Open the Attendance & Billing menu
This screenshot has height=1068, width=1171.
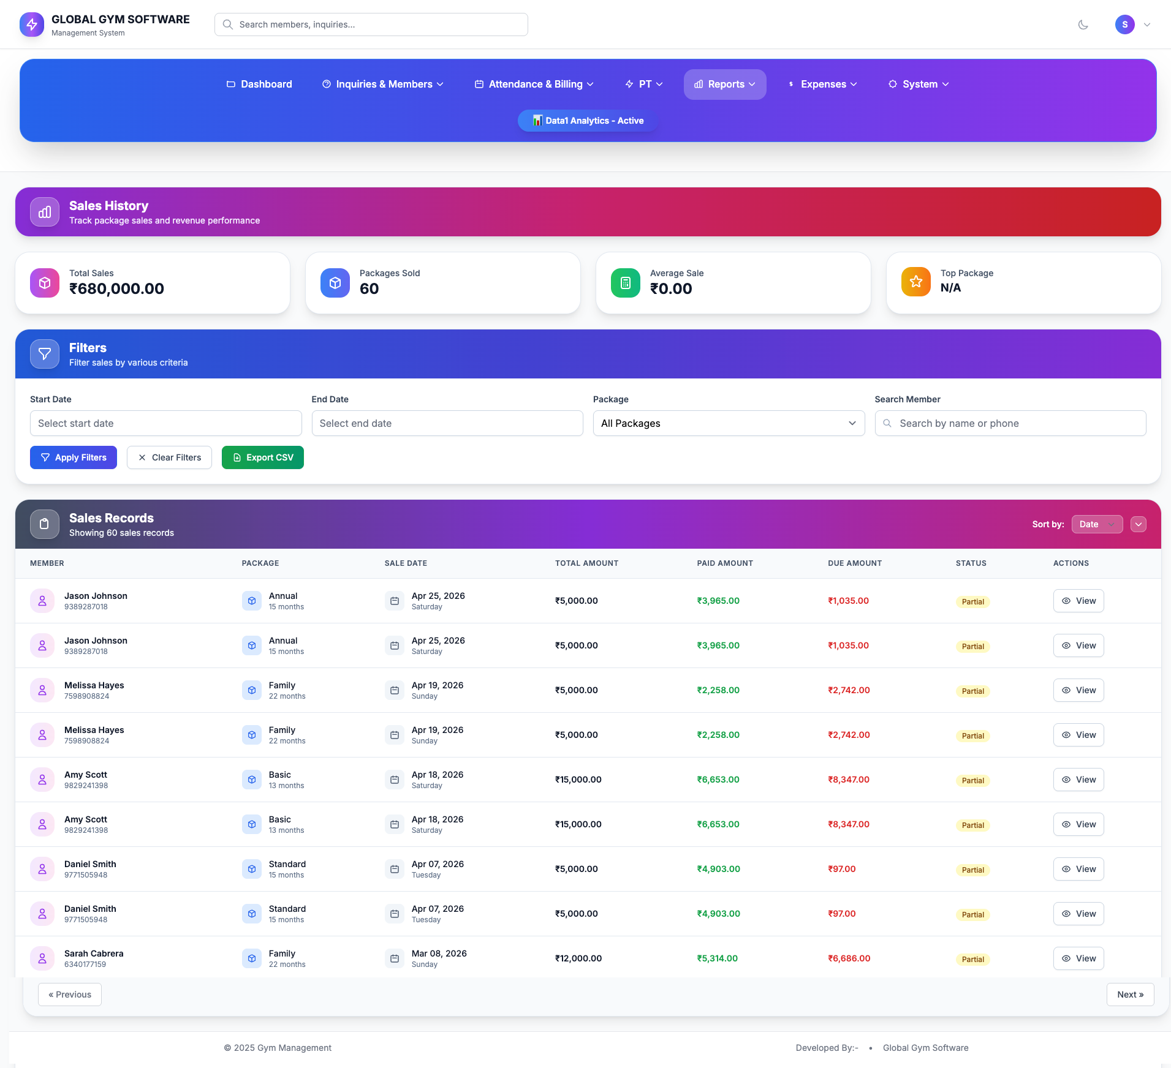[x=534, y=85]
